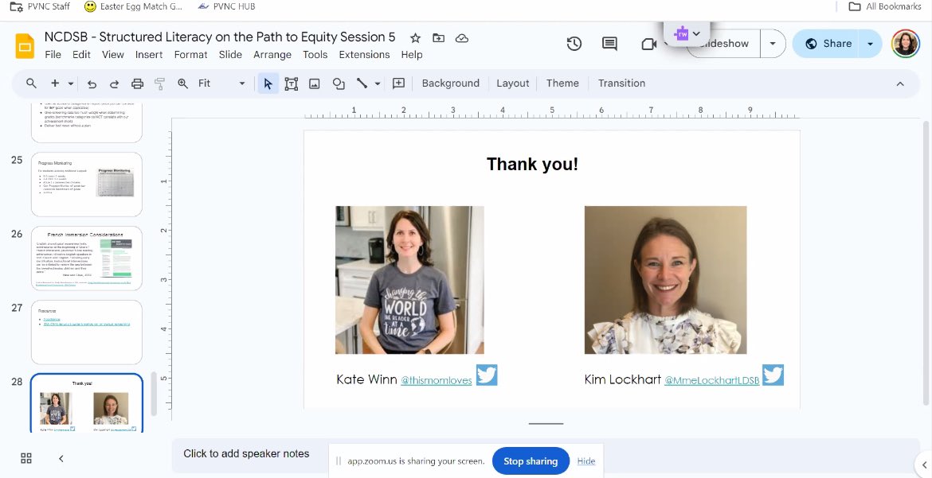Click the Hide link in sharing bar
This screenshot has height=478, width=932.
(x=586, y=461)
